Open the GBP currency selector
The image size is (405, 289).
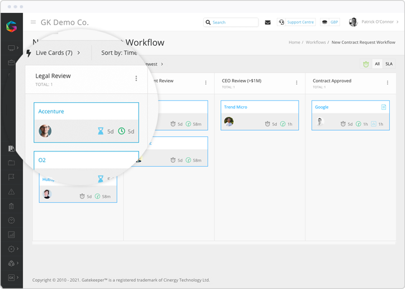click(330, 22)
